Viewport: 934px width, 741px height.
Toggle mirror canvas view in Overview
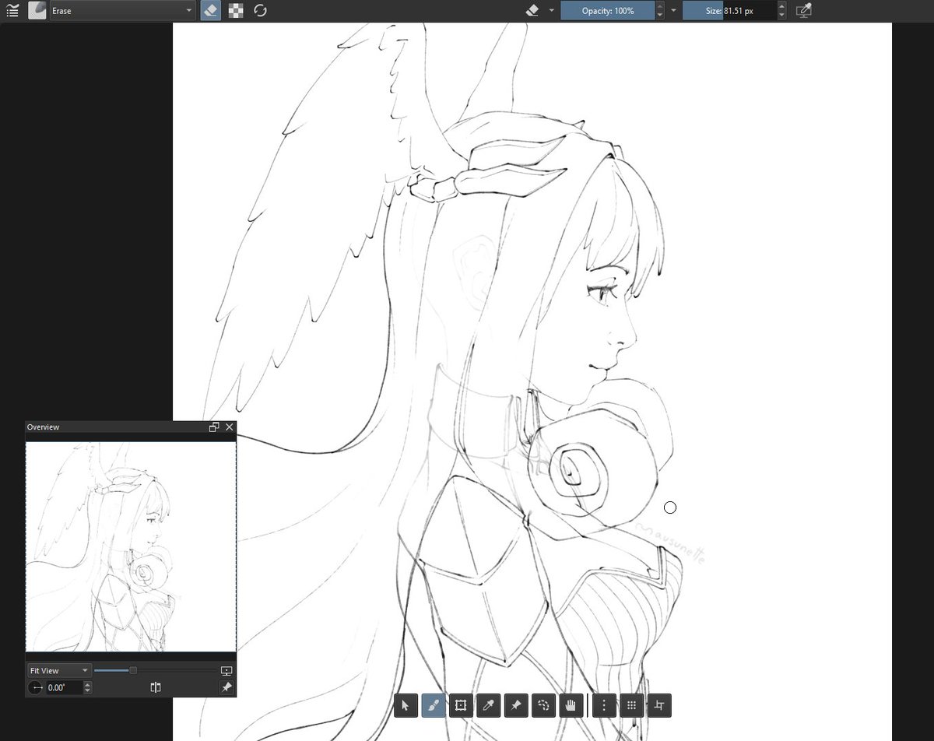156,688
